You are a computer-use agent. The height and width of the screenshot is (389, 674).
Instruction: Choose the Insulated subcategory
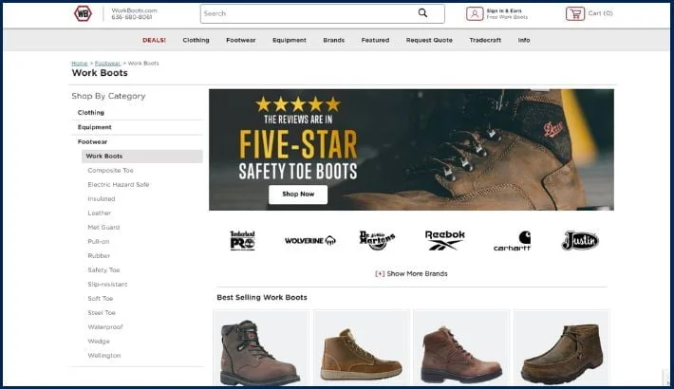tap(102, 199)
